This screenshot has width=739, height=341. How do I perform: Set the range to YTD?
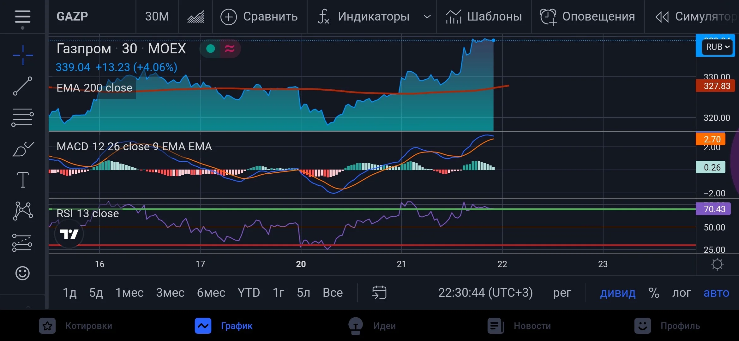(x=249, y=293)
